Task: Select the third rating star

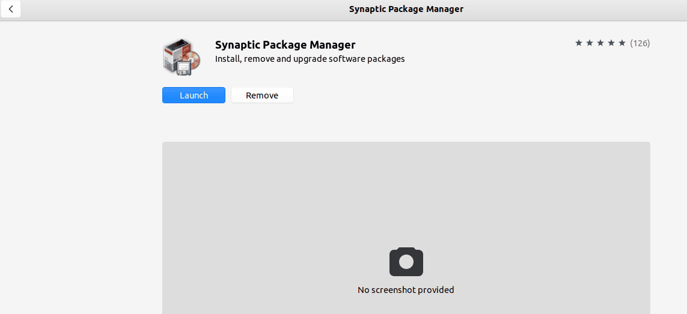Action: [600, 43]
